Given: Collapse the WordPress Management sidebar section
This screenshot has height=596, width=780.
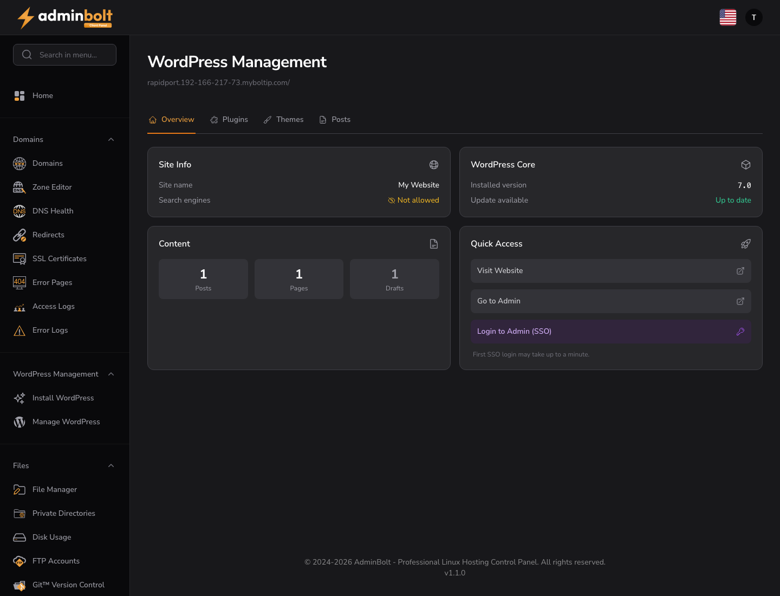Looking at the screenshot, I should point(111,374).
